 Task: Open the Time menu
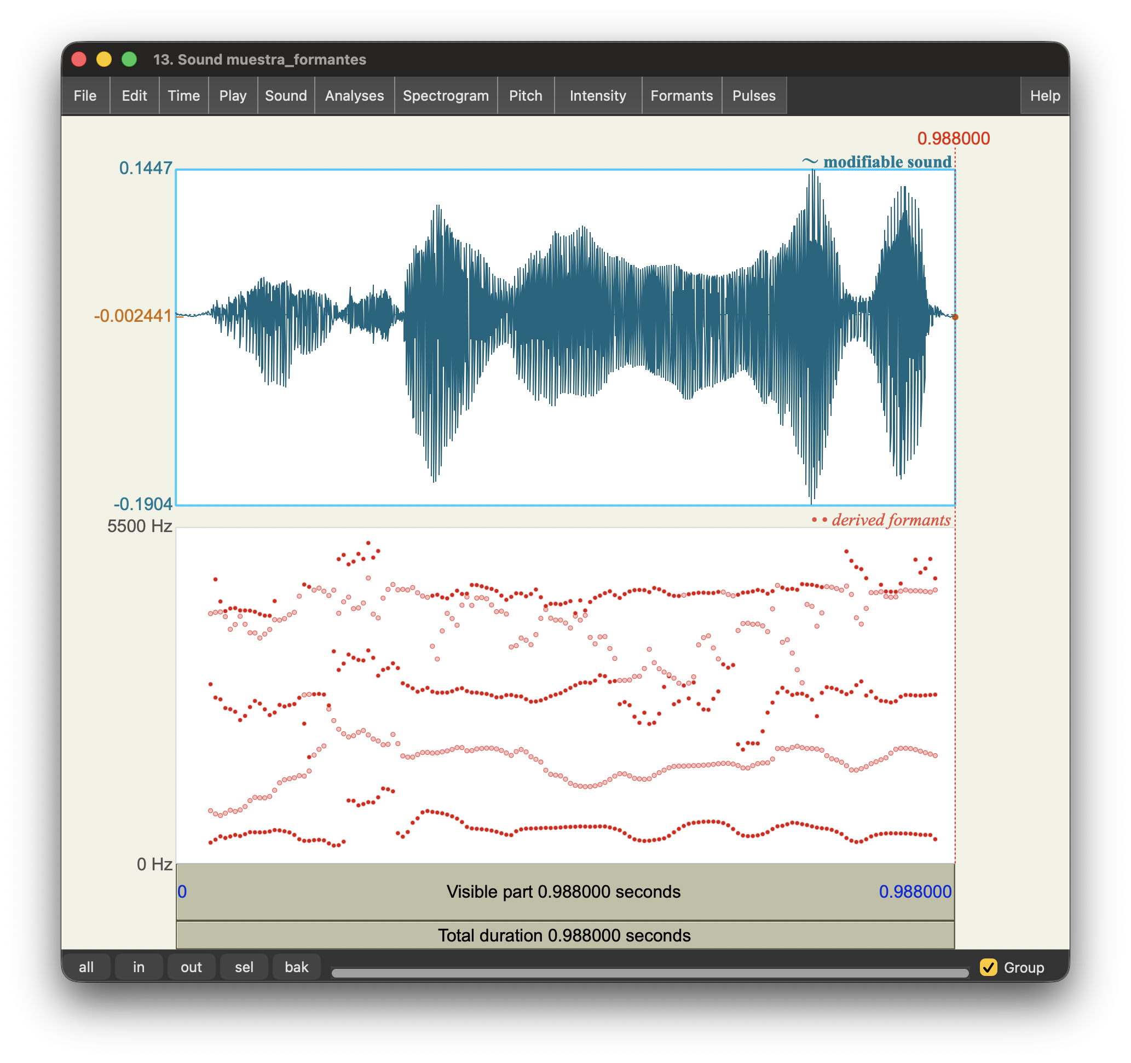point(183,96)
